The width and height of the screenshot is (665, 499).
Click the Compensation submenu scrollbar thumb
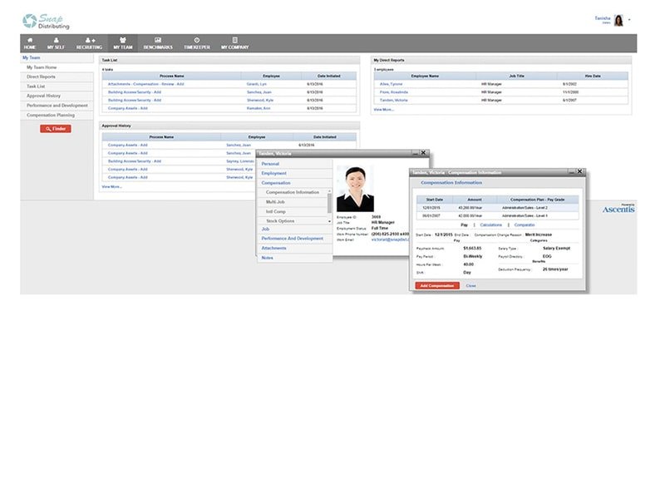tap(329, 203)
